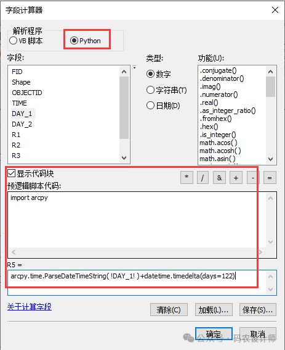This screenshot has width=285, height=350.
Task: Click the multiply (*) operator button
Action: (187, 178)
